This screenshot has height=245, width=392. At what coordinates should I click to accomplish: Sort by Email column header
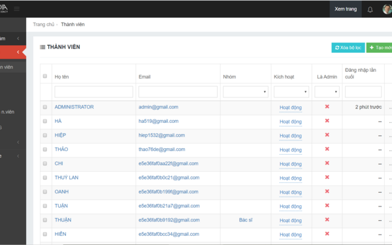[x=144, y=76]
